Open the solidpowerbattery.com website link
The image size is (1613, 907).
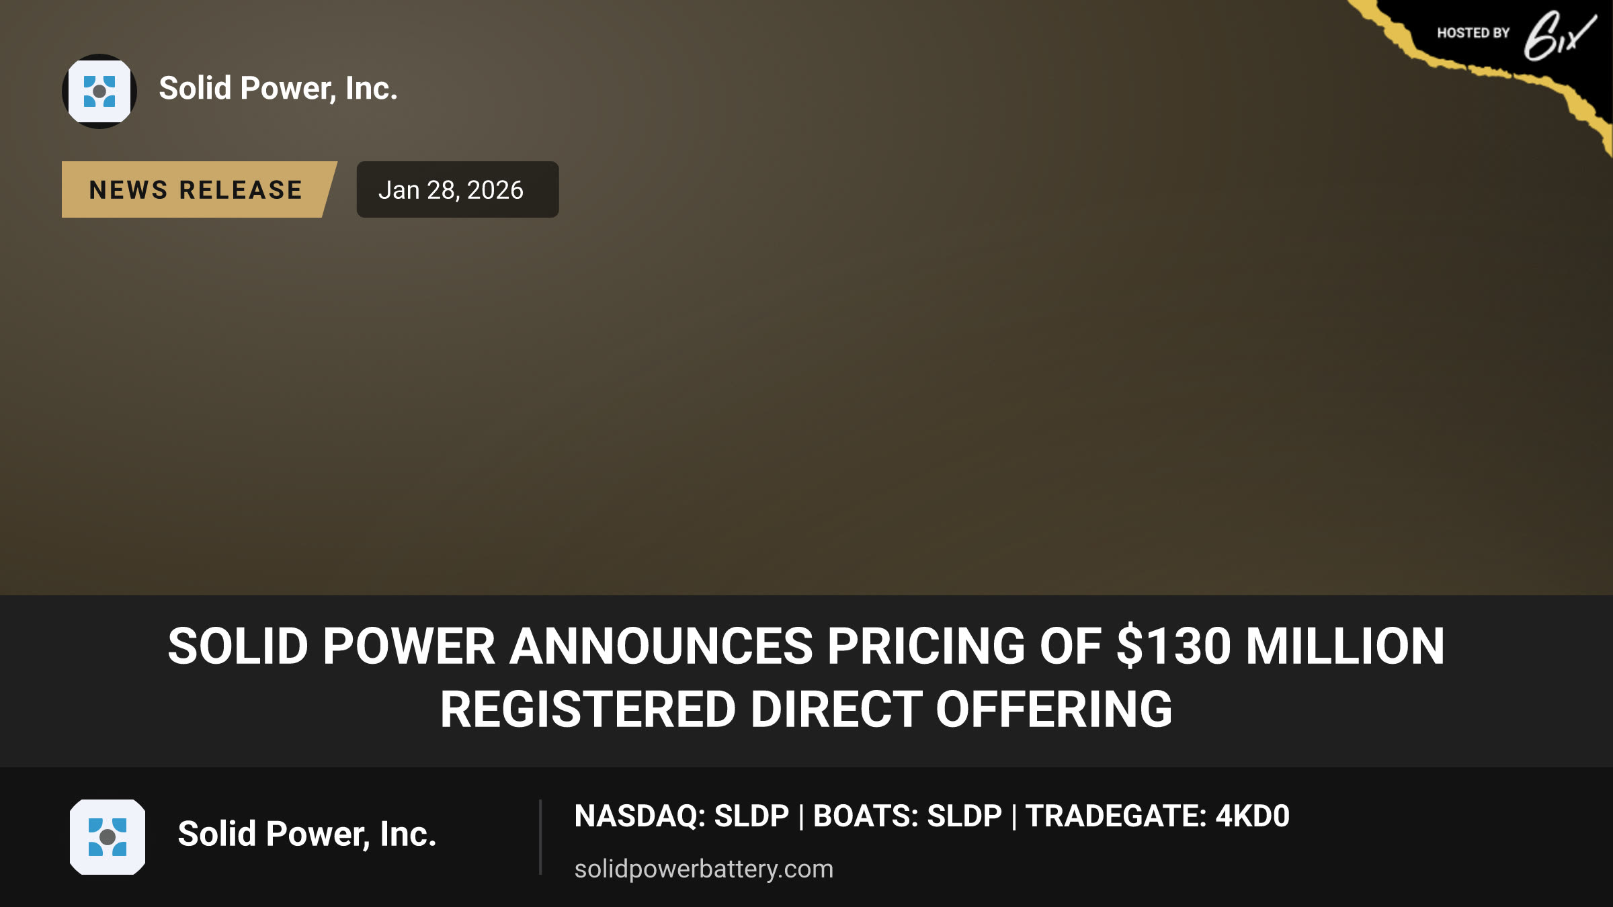(x=704, y=869)
